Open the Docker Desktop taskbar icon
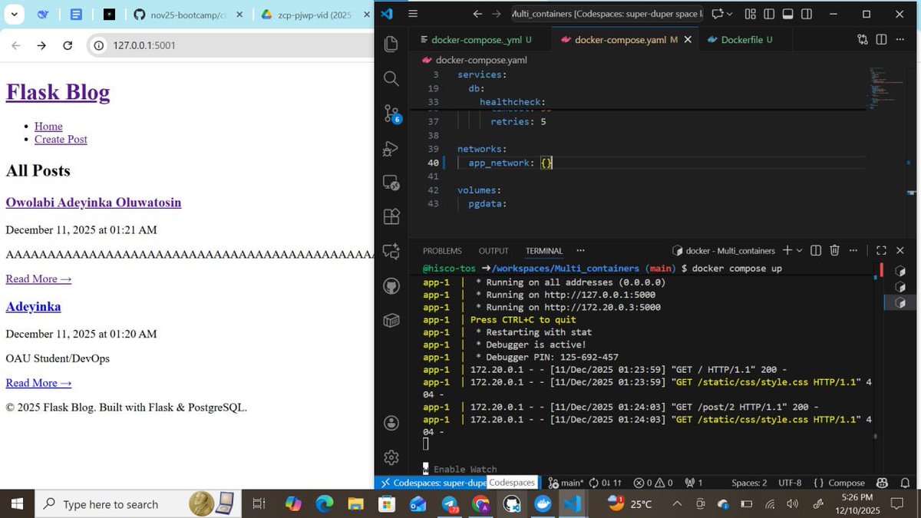Image resolution: width=921 pixels, height=518 pixels. pos(543,504)
